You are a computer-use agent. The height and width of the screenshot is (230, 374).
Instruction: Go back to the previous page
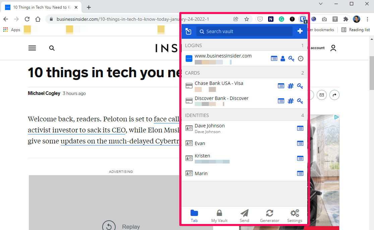pos(6,19)
